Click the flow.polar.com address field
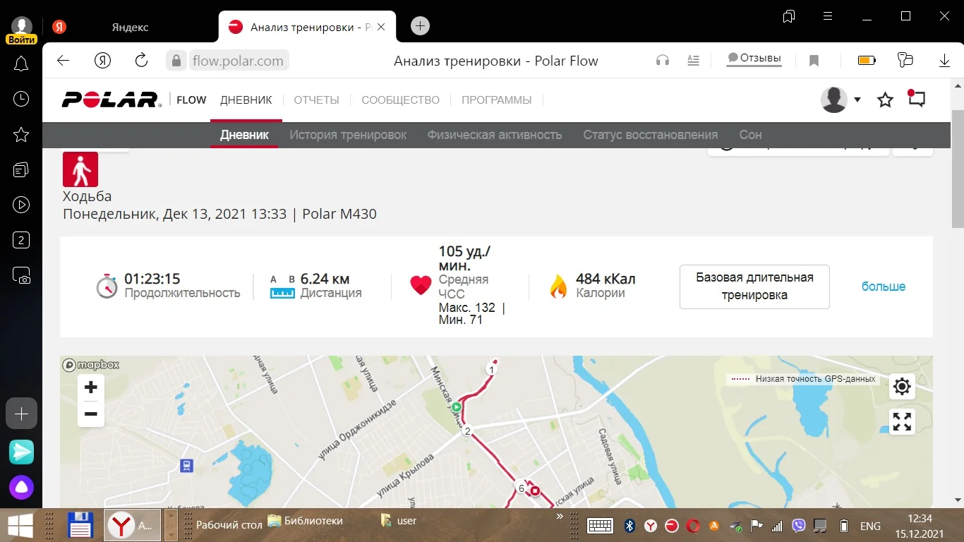The height and width of the screenshot is (542, 964). (238, 61)
